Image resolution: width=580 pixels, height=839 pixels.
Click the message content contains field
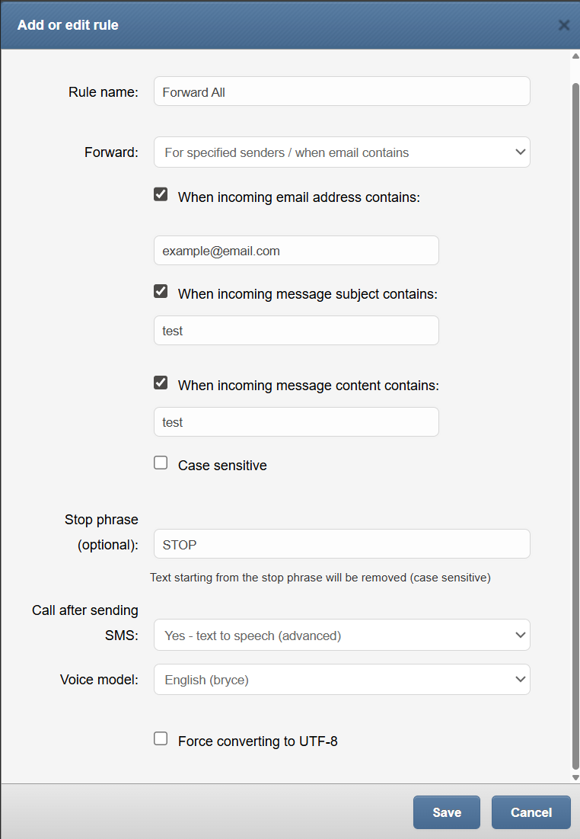pyautogui.click(x=296, y=421)
